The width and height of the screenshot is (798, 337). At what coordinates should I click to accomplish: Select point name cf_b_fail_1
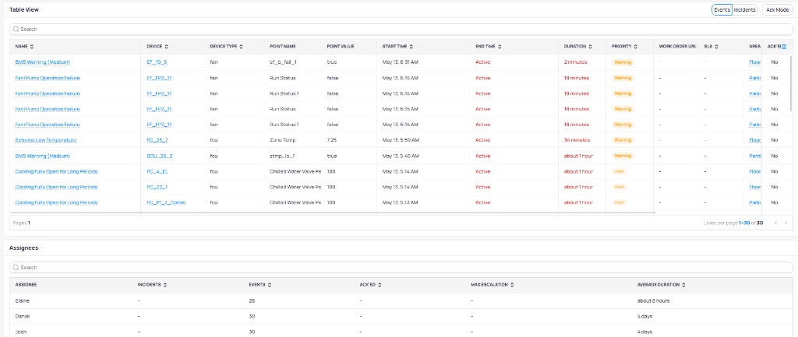click(x=283, y=62)
